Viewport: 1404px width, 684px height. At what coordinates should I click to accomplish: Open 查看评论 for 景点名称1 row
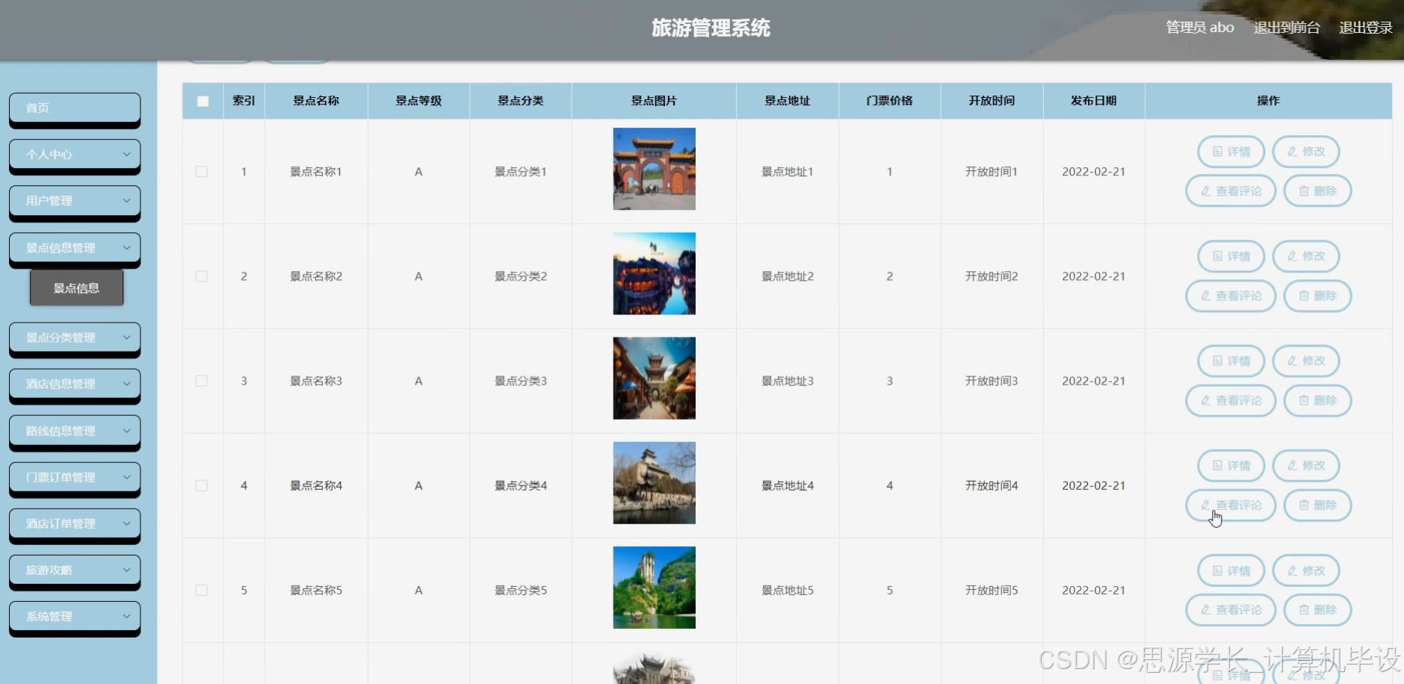[1230, 191]
